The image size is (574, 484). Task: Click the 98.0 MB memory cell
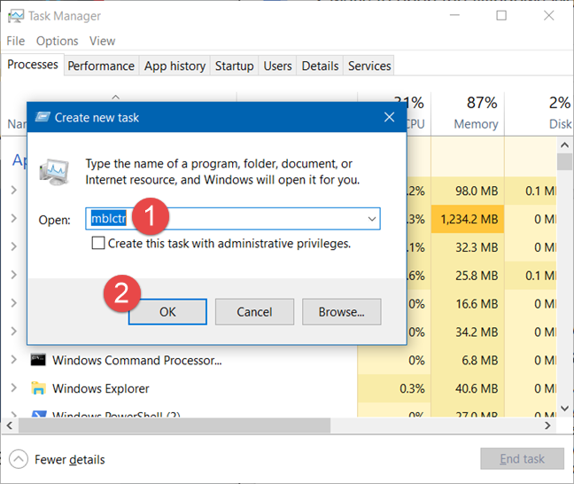(x=468, y=191)
